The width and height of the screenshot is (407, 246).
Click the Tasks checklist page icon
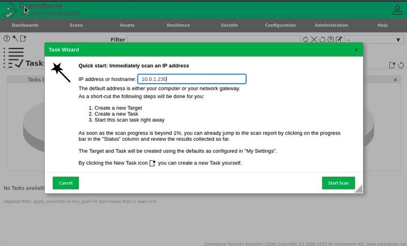14,57
